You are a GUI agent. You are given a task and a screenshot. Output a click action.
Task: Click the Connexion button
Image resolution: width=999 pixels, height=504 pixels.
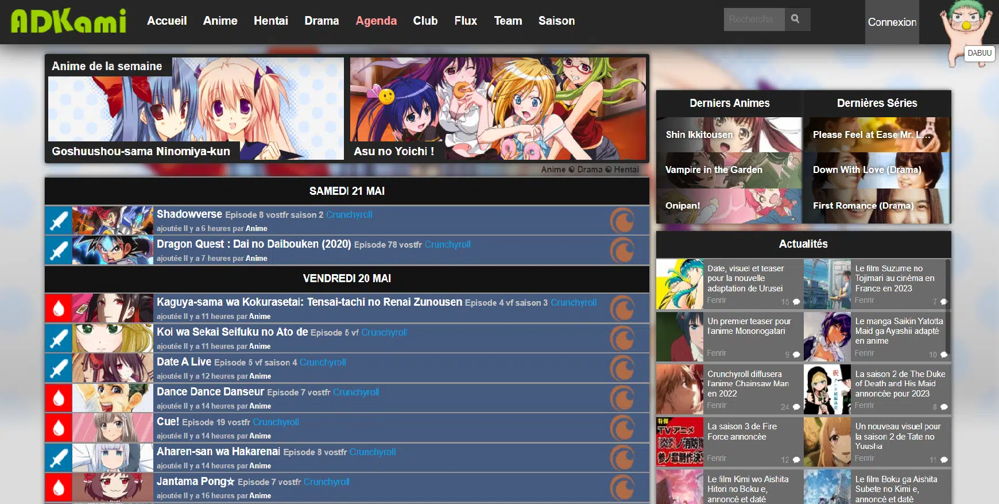(892, 22)
